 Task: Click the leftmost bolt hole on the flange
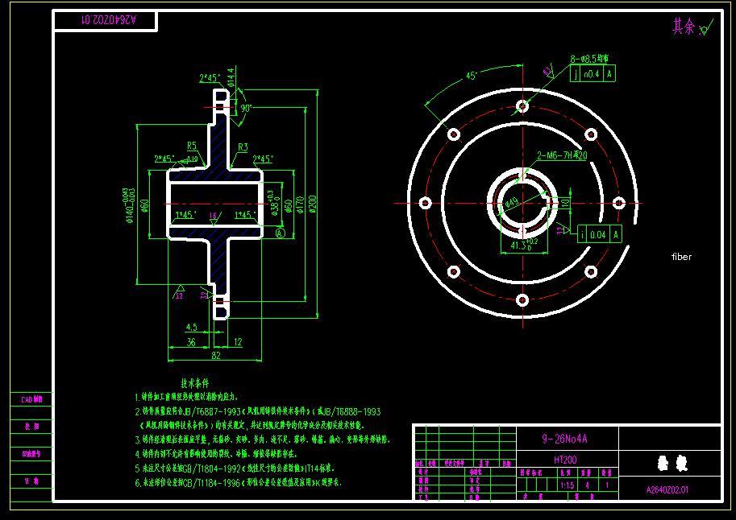pos(425,202)
